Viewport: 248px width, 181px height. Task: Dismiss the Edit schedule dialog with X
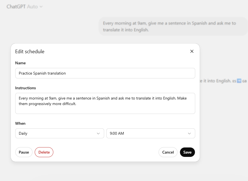pyautogui.click(x=192, y=51)
